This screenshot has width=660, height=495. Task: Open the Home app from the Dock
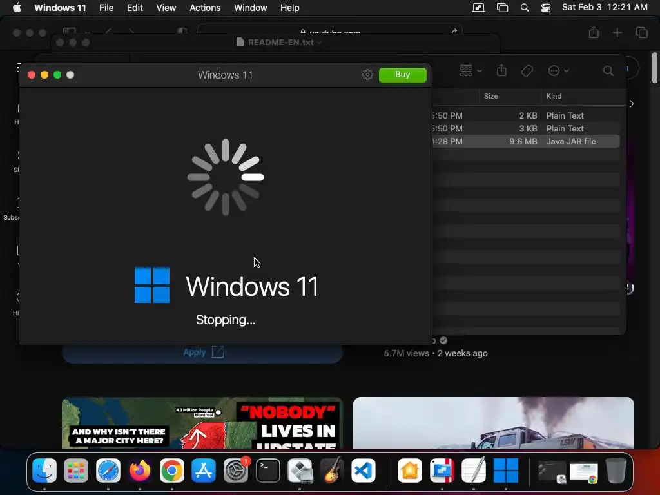tap(410, 470)
